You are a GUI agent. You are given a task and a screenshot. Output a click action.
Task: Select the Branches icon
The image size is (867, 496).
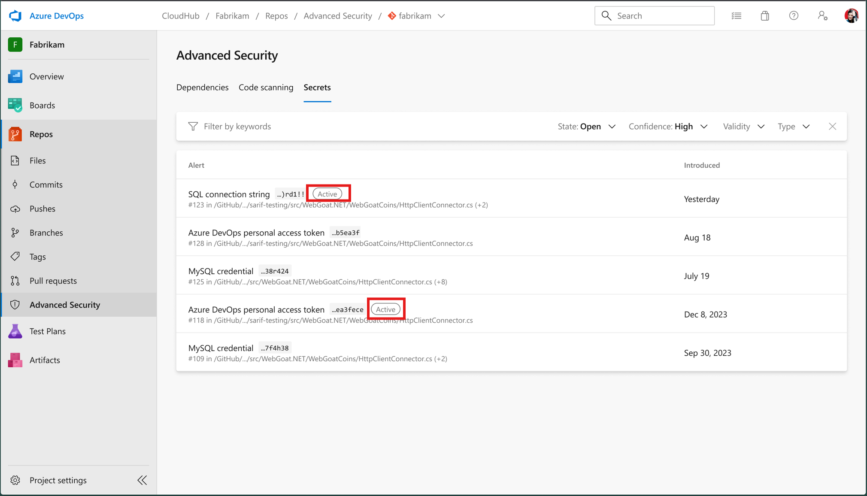coord(15,233)
